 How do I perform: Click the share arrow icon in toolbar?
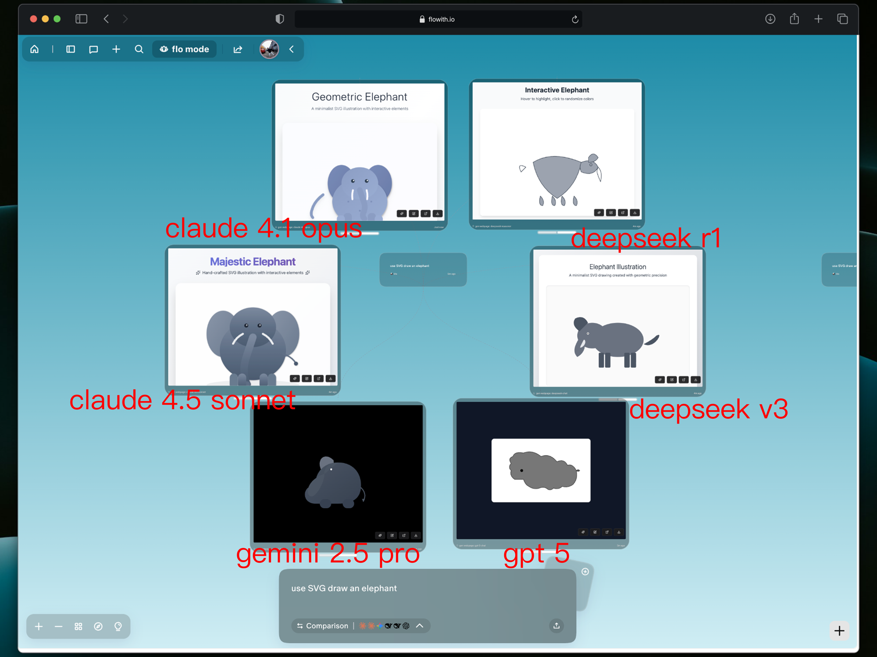click(x=238, y=49)
